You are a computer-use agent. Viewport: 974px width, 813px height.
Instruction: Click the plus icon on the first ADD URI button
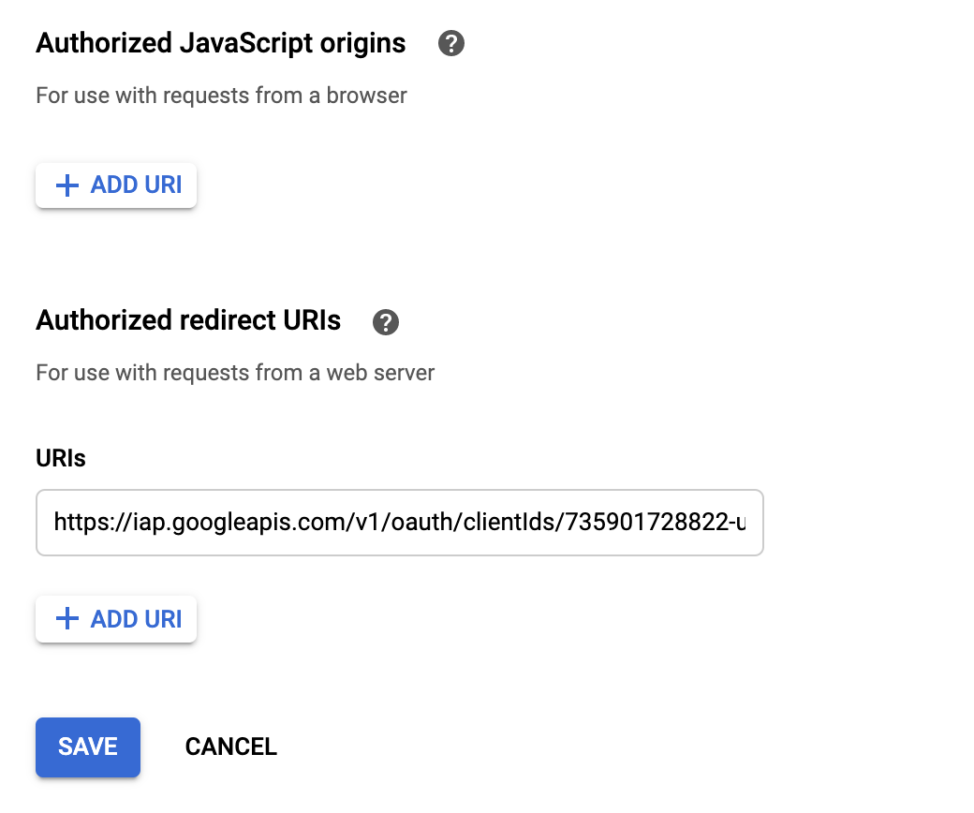pos(66,185)
